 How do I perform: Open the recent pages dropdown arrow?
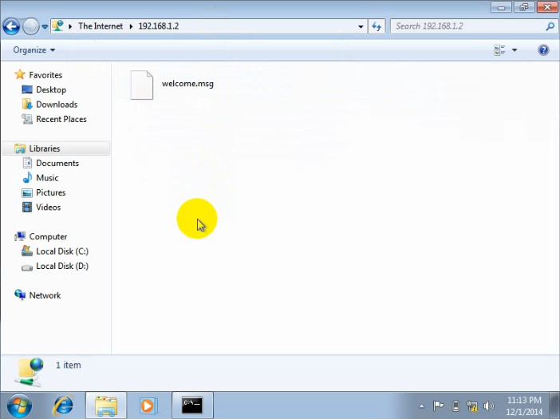45,26
